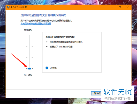Click the UAC shield icon in title bar
This screenshot has height=104, width=137.
(x=8, y=7)
